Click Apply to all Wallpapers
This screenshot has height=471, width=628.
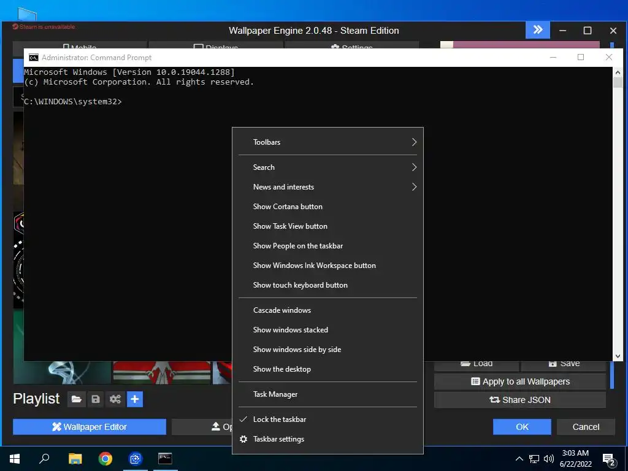pos(520,381)
